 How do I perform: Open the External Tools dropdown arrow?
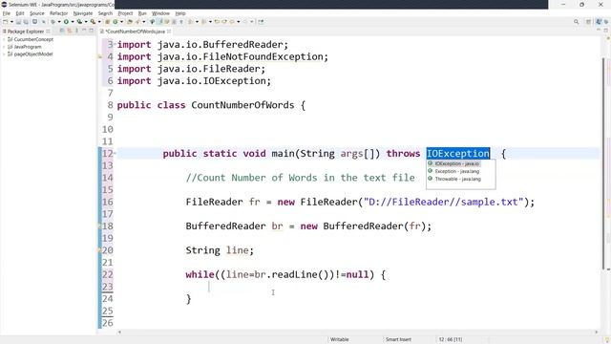[99, 22]
